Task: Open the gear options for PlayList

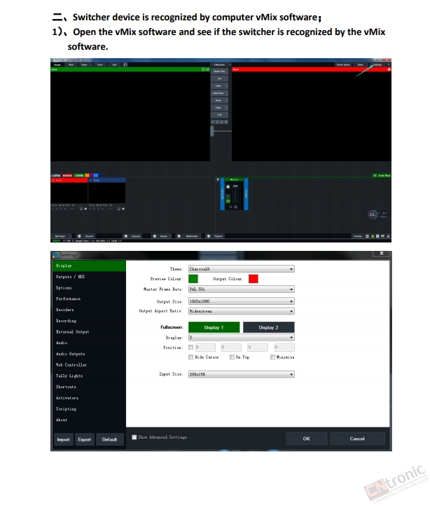Action: click(209, 236)
